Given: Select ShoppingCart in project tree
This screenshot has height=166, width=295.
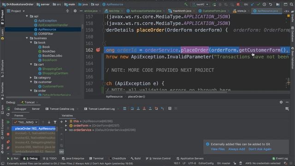Looking at the screenshot, I should coord(52,69).
